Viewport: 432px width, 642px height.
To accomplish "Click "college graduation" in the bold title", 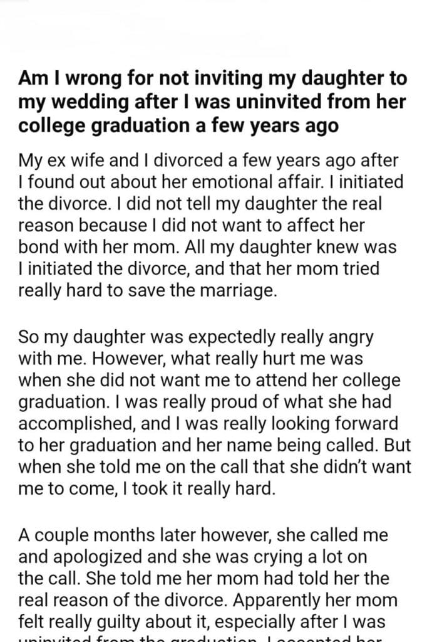I will pos(101,125).
